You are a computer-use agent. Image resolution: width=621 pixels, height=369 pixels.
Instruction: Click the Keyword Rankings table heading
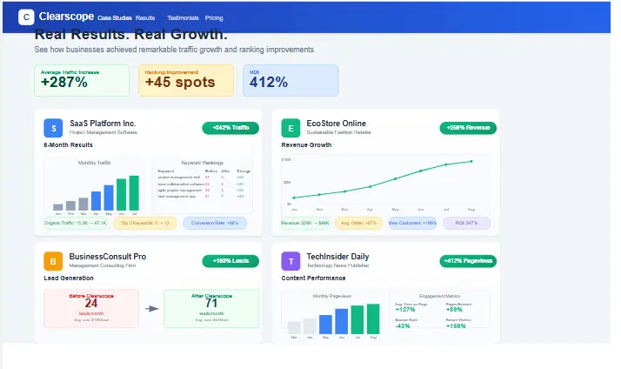[203, 163]
